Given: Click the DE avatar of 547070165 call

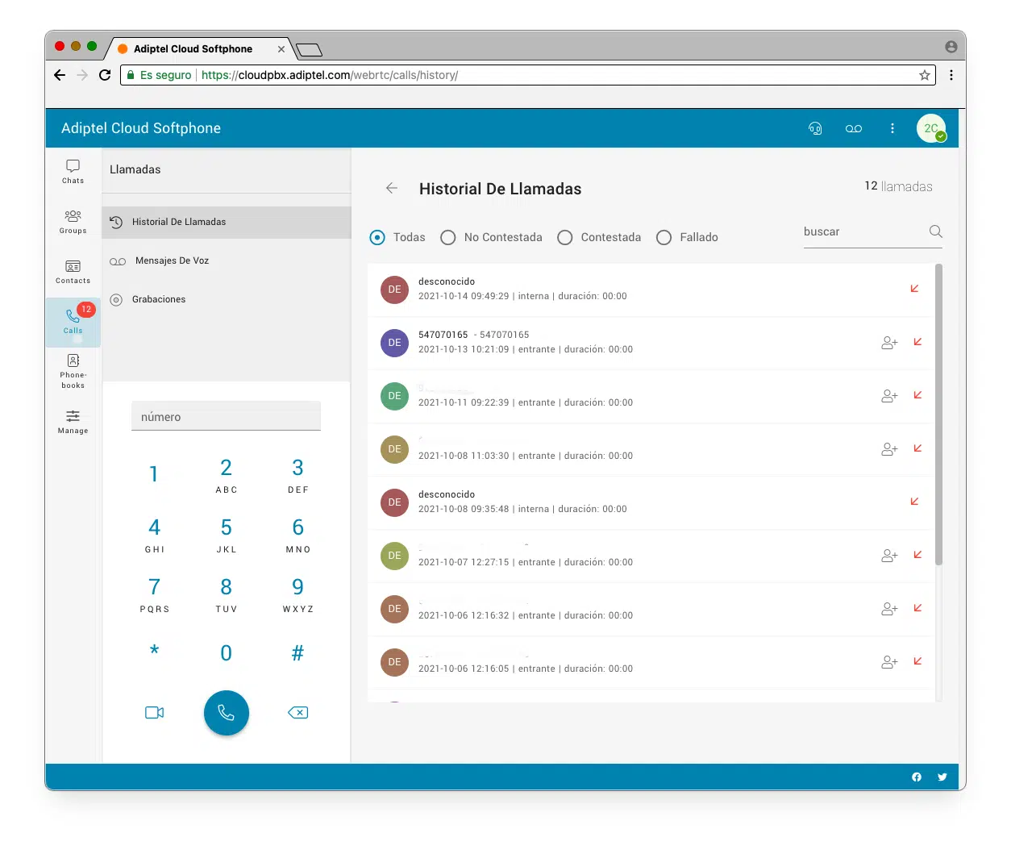Looking at the screenshot, I should (x=394, y=343).
